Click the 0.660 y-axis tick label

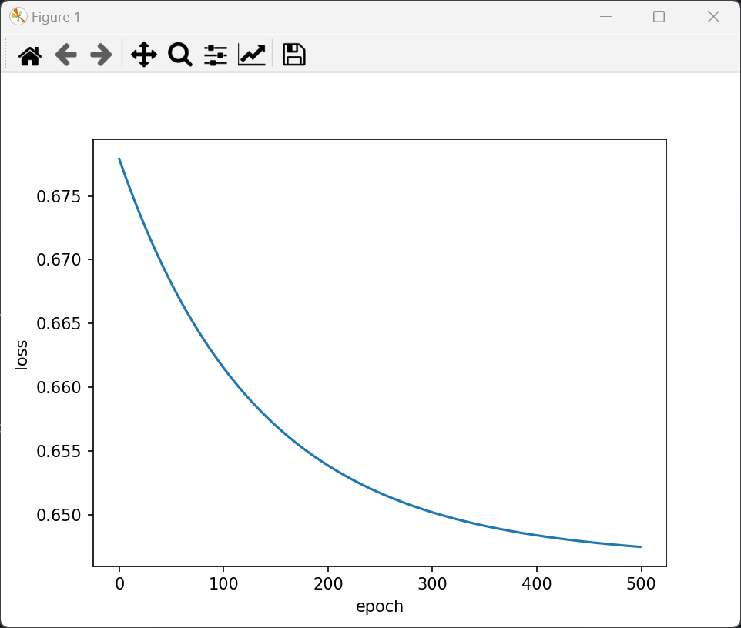click(x=59, y=387)
